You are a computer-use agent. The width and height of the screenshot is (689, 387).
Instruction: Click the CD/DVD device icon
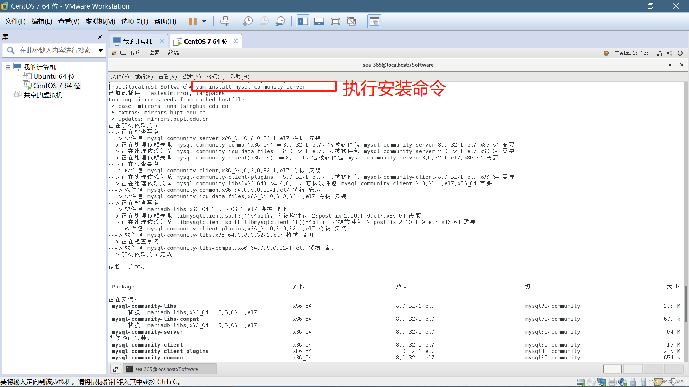tap(591, 382)
